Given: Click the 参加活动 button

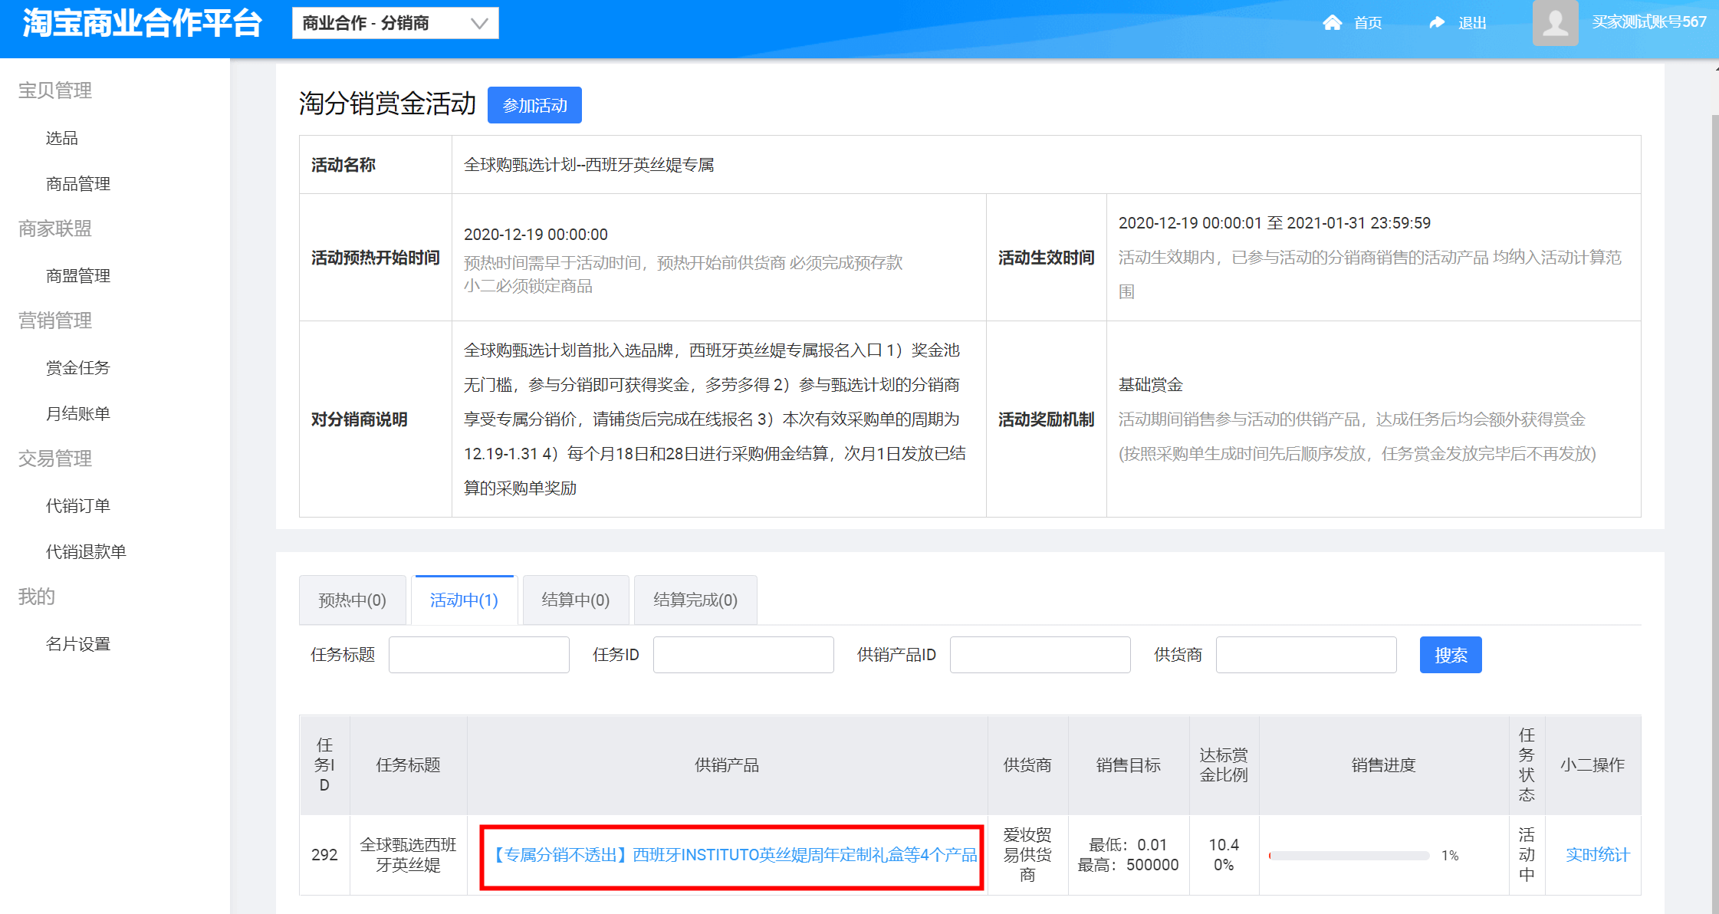Looking at the screenshot, I should coord(534,105).
